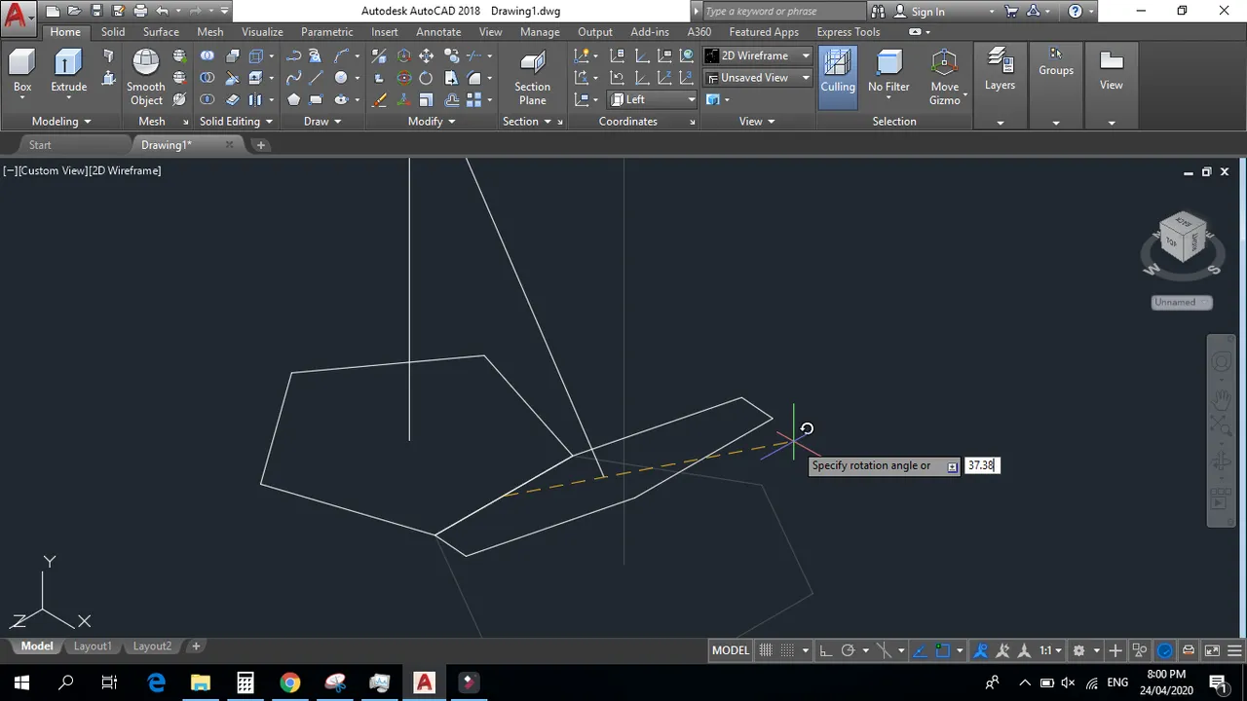The width and height of the screenshot is (1247, 701).
Task: Click the Plot printer icon in Quick Access
Action: [x=140, y=12]
